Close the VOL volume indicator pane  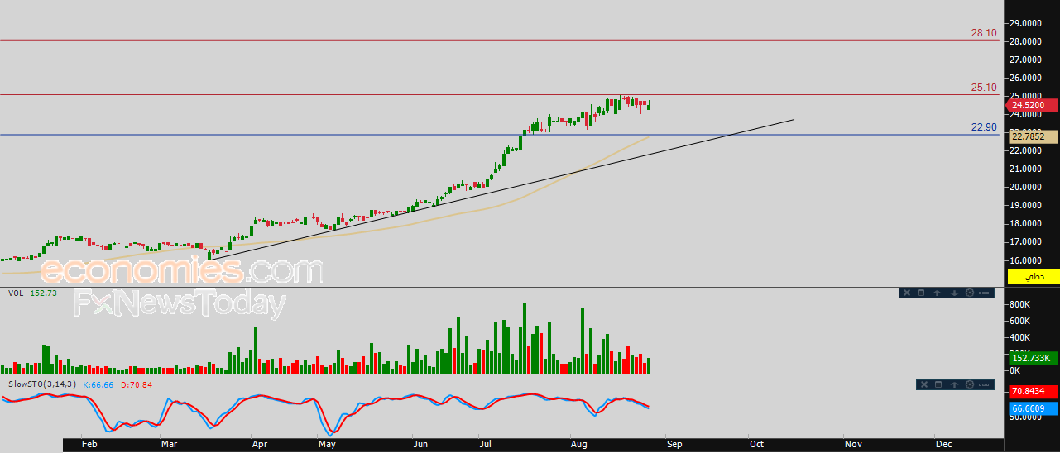point(907,293)
